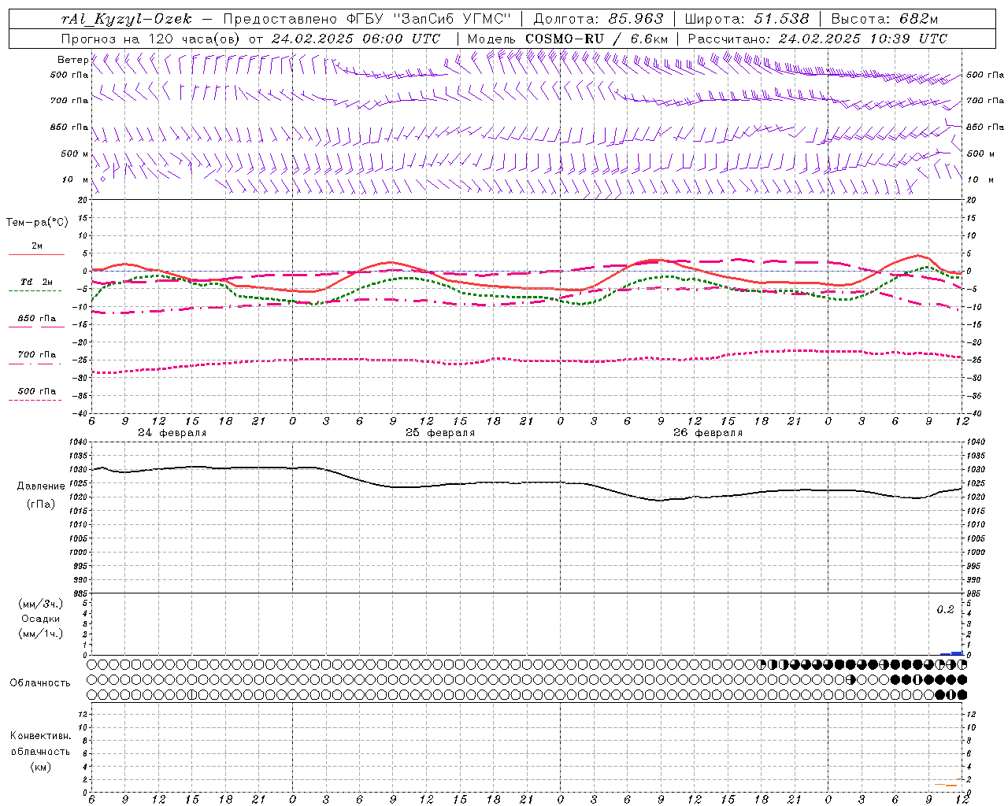Click the 700 гПа temperature legend label

pos(37,355)
